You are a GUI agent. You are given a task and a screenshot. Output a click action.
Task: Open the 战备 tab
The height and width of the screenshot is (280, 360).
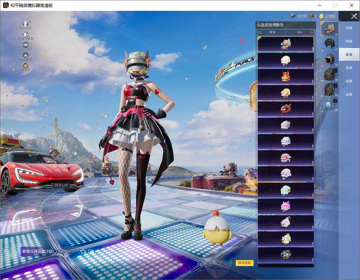point(349,81)
